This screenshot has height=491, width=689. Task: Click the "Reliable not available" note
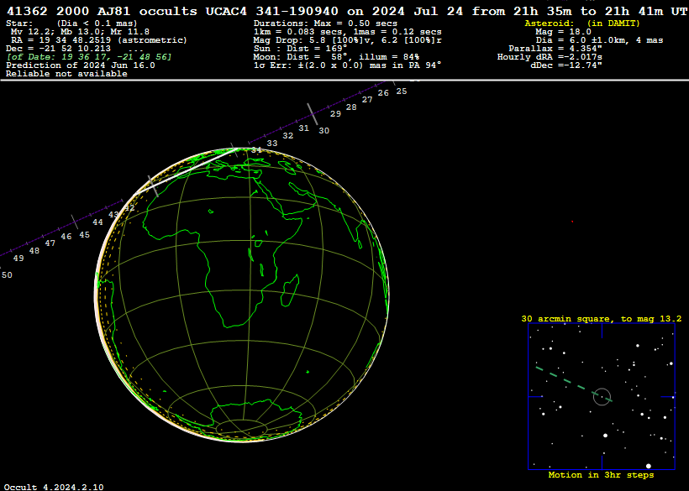(x=66, y=73)
